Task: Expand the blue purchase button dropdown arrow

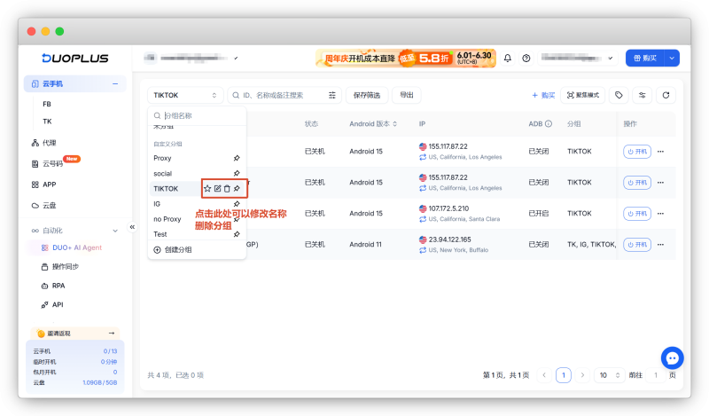Action: pos(672,58)
